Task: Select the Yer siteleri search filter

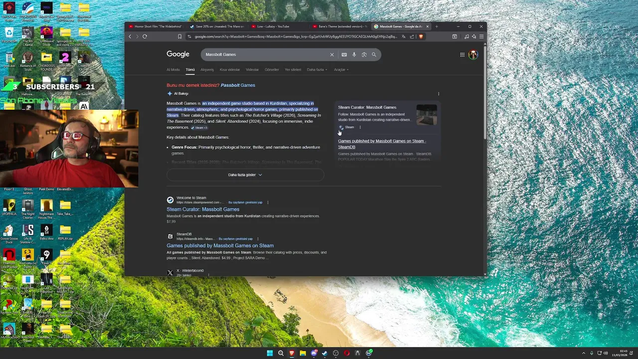Action: click(293, 70)
